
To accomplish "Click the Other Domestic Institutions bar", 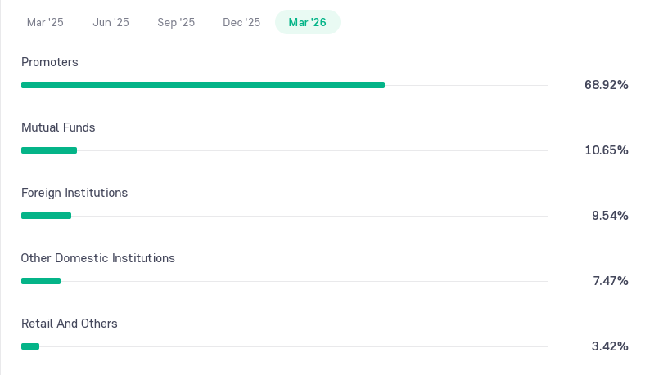I will (x=41, y=281).
